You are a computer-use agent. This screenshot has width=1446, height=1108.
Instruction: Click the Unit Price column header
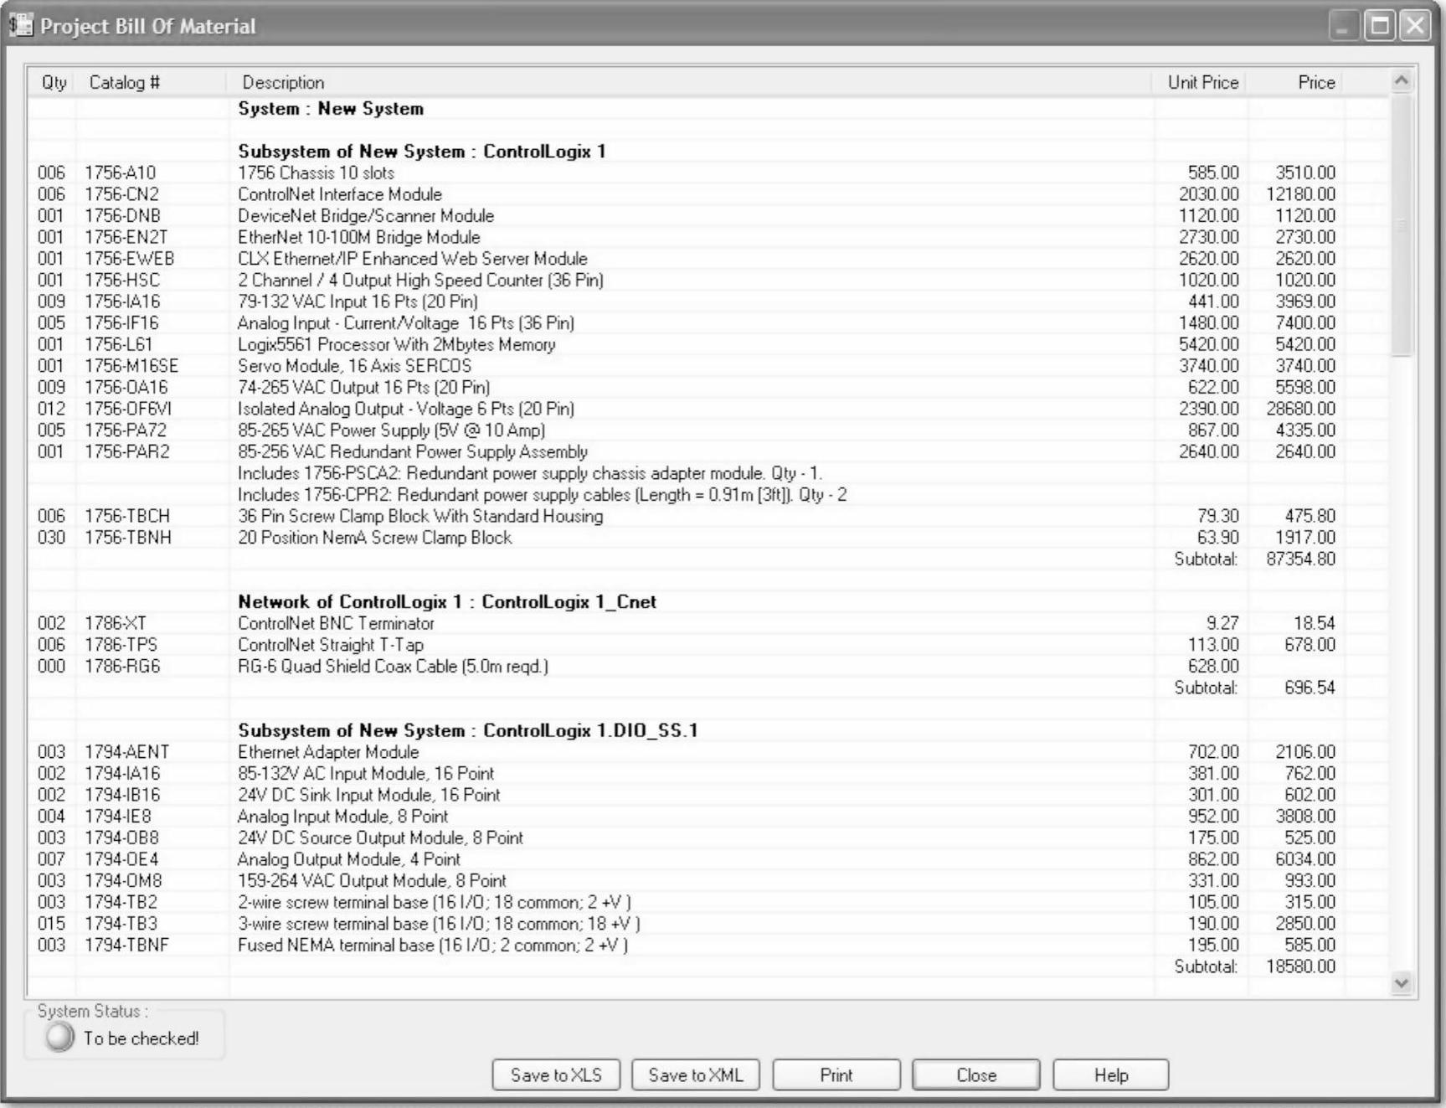tap(1202, 82)
